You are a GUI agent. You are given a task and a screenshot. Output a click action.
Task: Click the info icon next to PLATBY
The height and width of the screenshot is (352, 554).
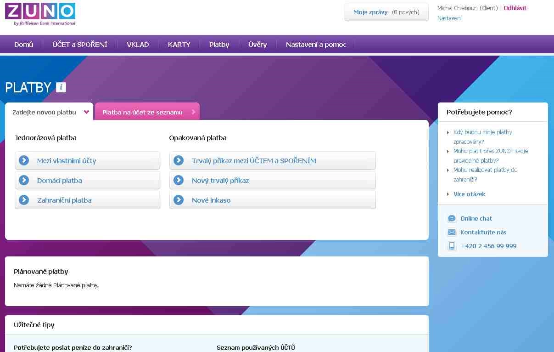tap(61, 87)
